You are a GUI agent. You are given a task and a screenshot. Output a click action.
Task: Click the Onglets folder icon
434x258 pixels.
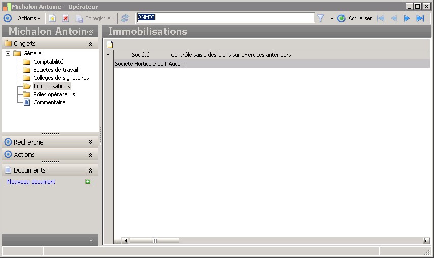click(8, 43)
